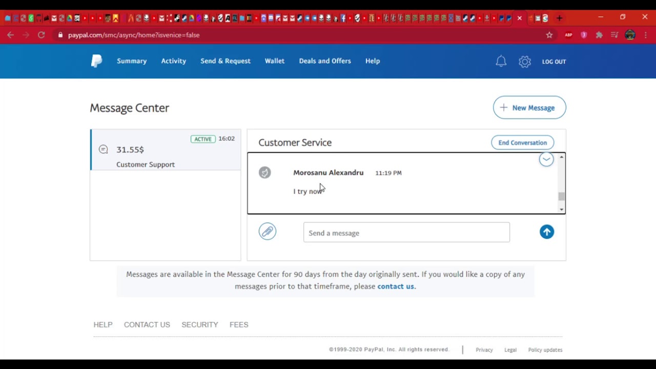Open the footer FEES link

(x=239, y=325)
